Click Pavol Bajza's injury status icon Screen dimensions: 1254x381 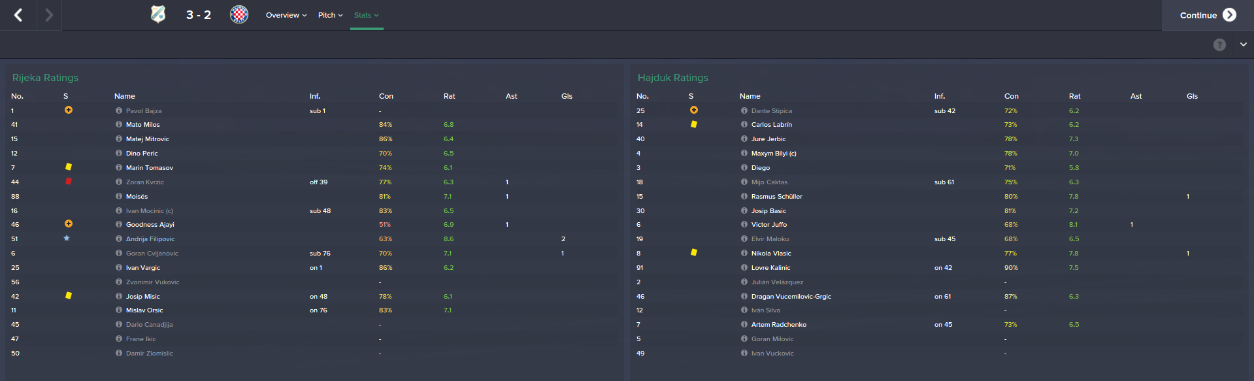point(69,110)
